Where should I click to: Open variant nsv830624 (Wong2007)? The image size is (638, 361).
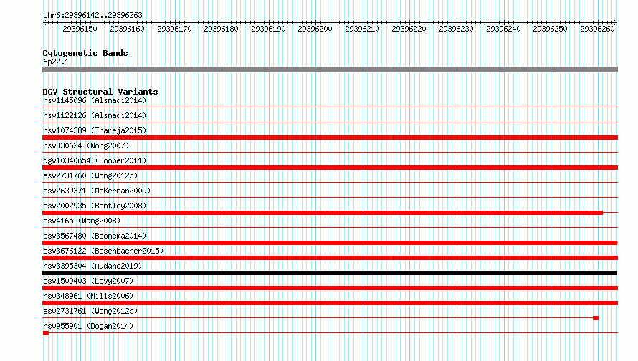[86, 145]
